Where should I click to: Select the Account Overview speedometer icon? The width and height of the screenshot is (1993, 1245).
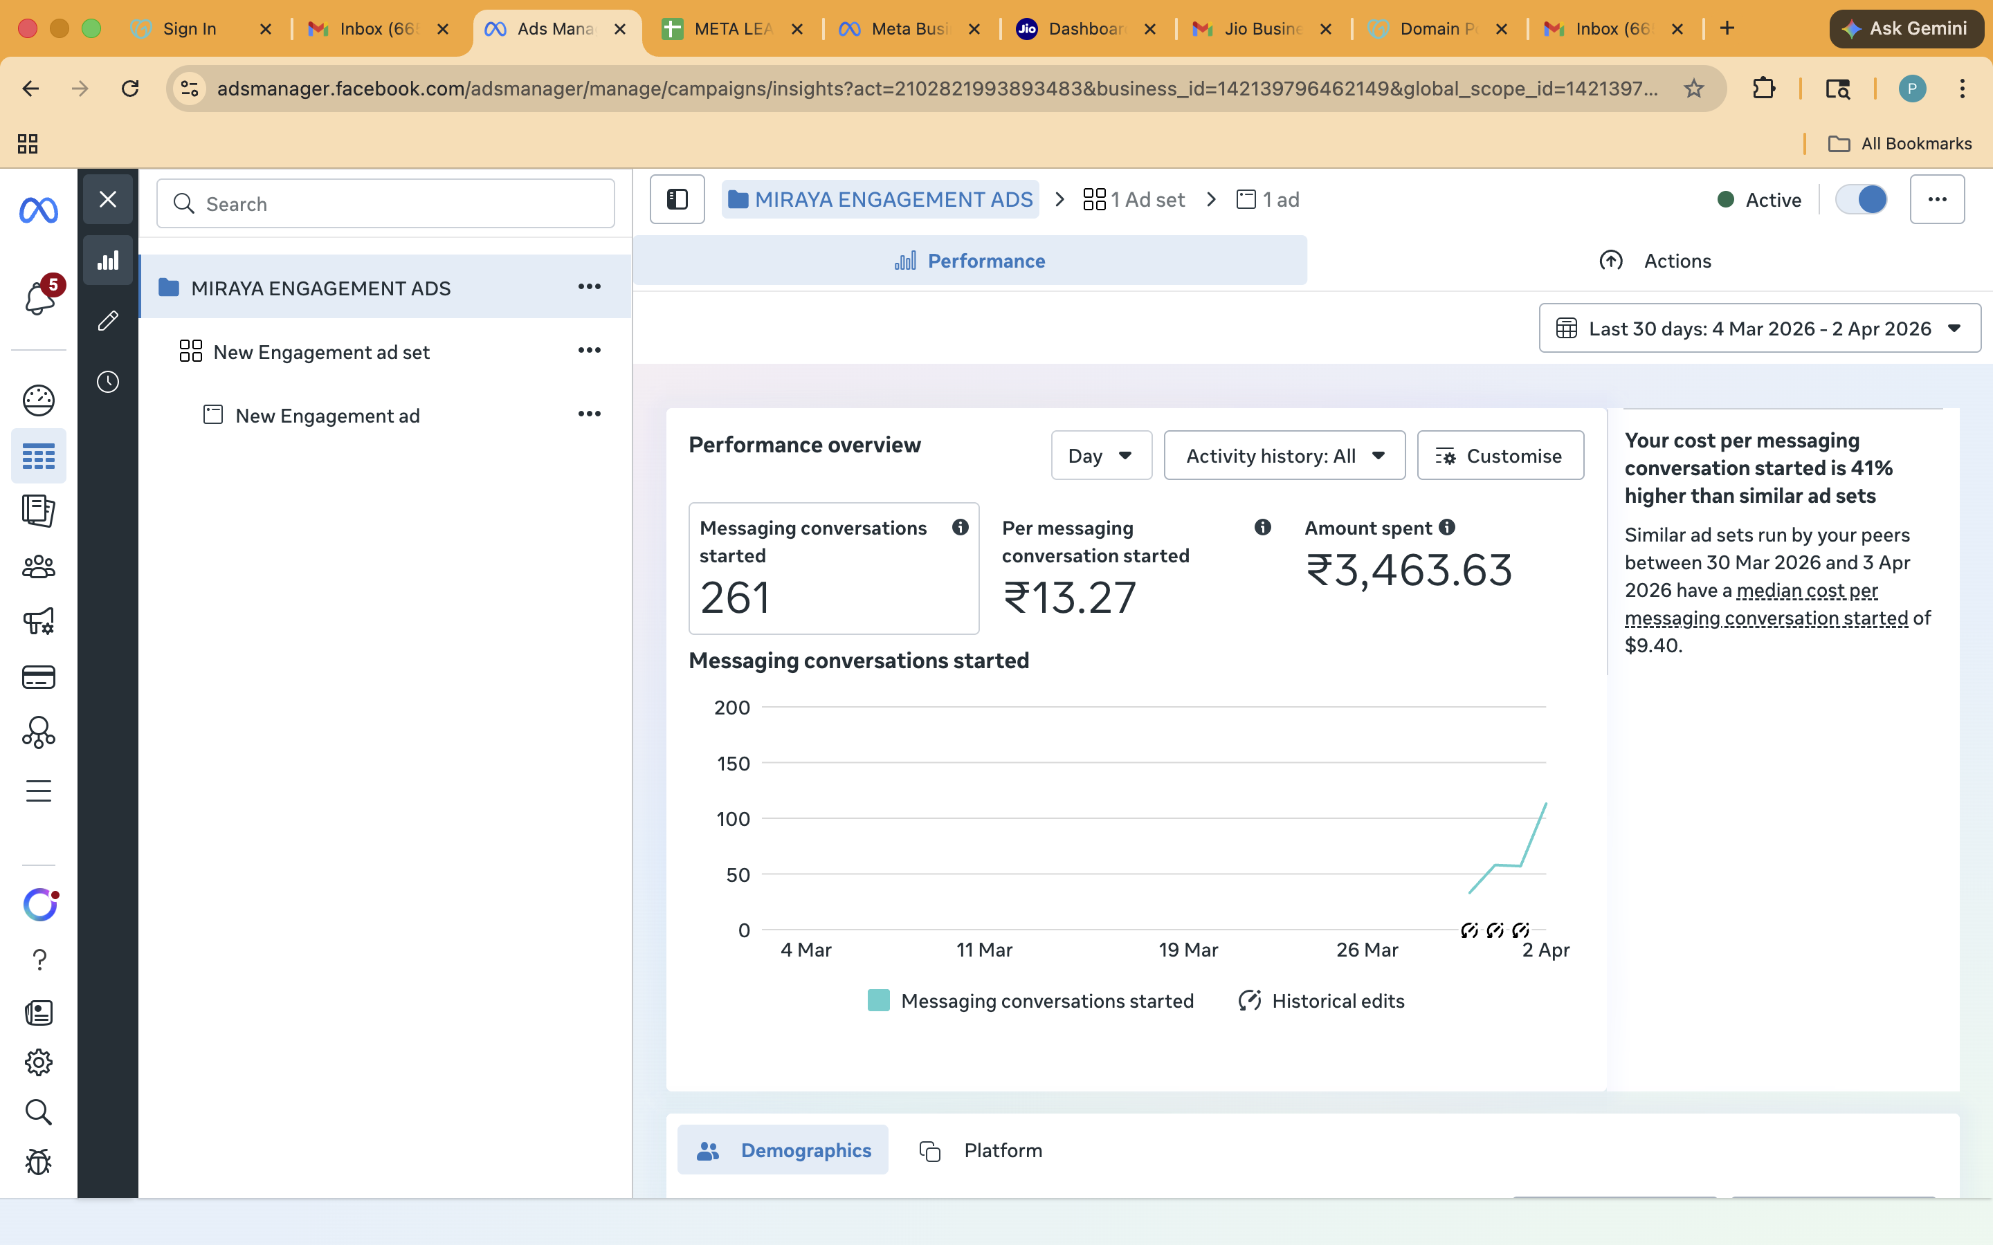coord(39,400)
